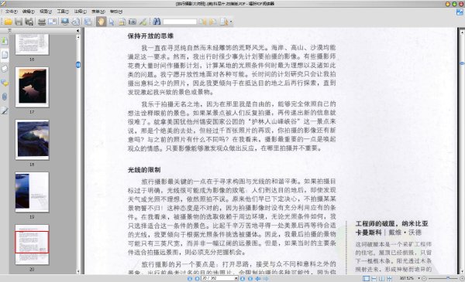
Task: Select continuous page view mode
Action: tap(374, 278)
